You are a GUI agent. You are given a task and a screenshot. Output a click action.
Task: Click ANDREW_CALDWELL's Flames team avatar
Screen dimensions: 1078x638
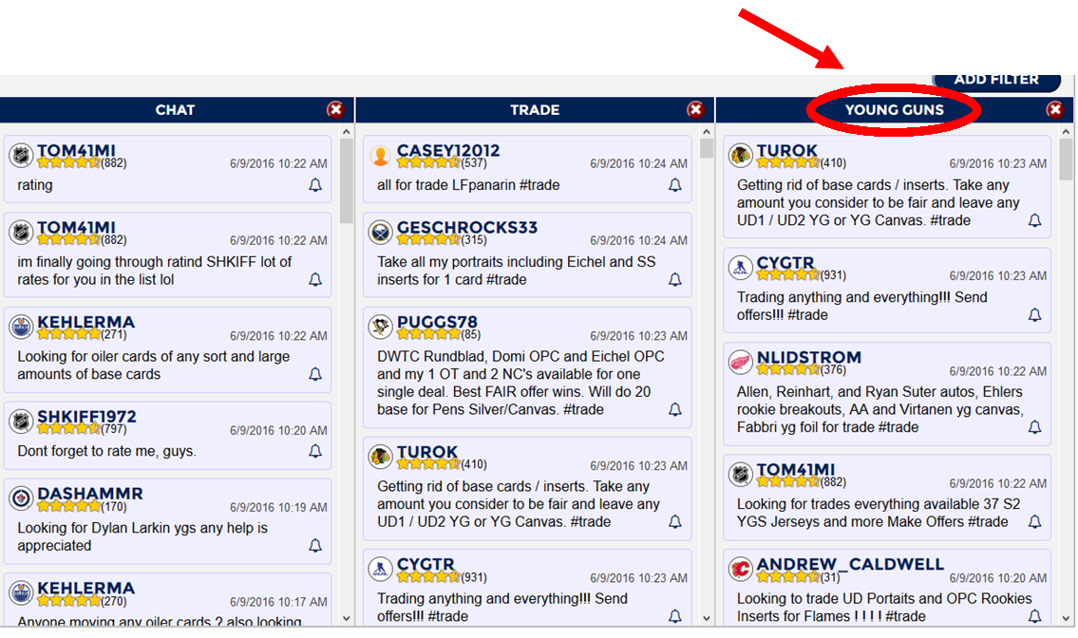[x=741, y=569]
